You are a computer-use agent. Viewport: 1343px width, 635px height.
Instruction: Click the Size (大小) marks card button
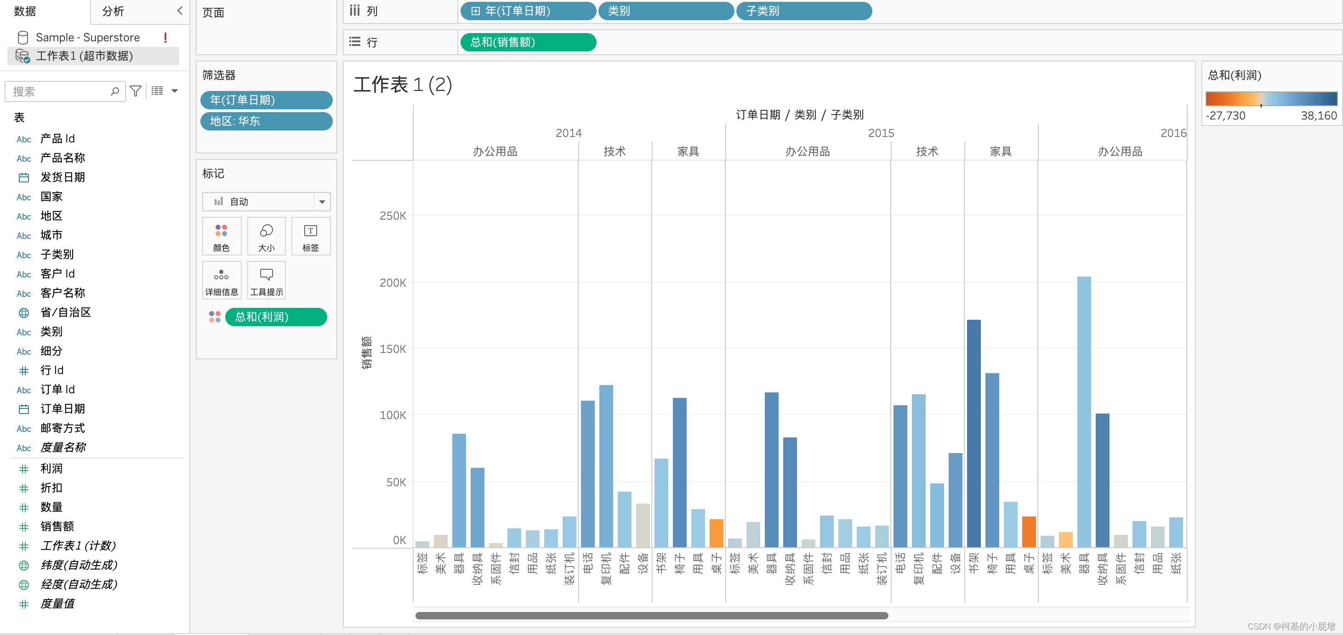tap(266, 236)
